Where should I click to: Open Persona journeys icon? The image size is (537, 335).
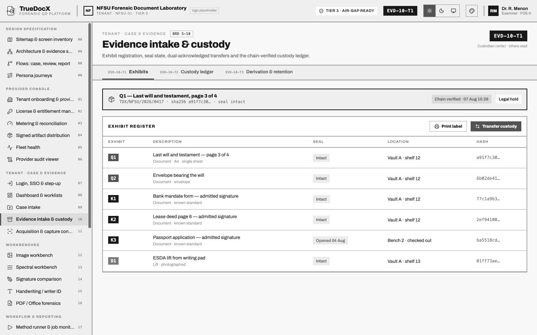(x=10, y=76)
